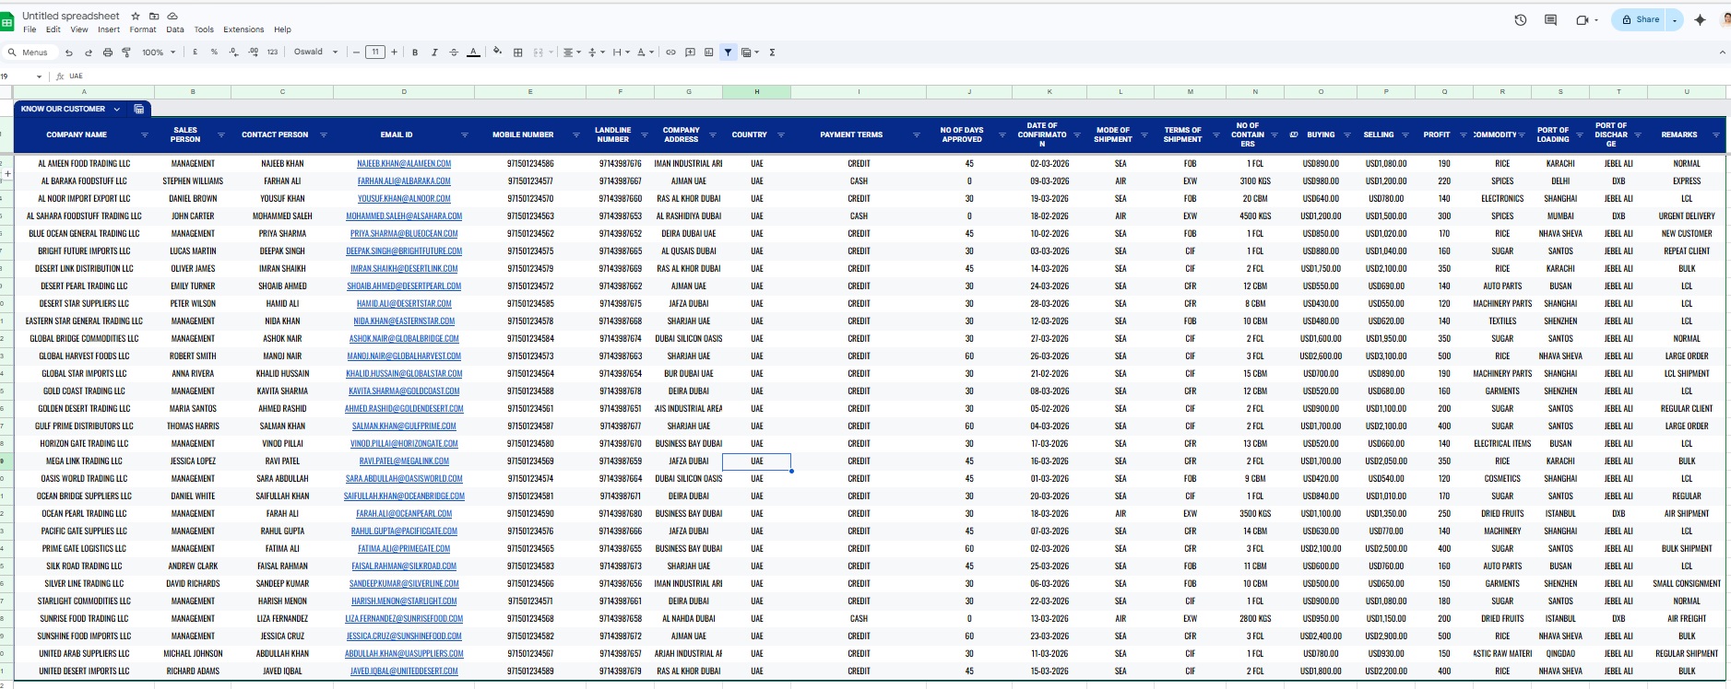The height and width of the screenshot is (689, 1731).
Task: Open the Oswald font dropdown
Action: coord(315,53)
